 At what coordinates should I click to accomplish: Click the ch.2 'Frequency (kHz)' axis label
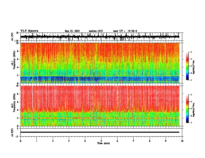[x=14, y=103]
